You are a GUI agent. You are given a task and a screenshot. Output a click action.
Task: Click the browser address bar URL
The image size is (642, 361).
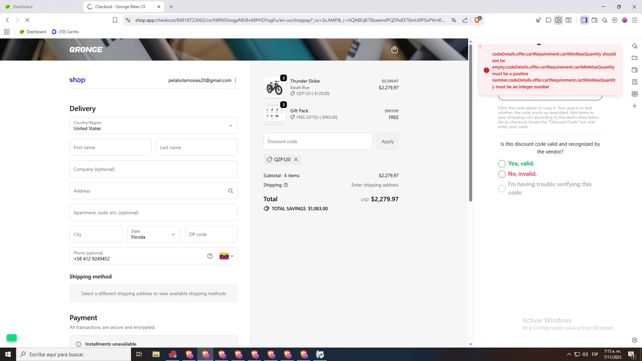290,20
